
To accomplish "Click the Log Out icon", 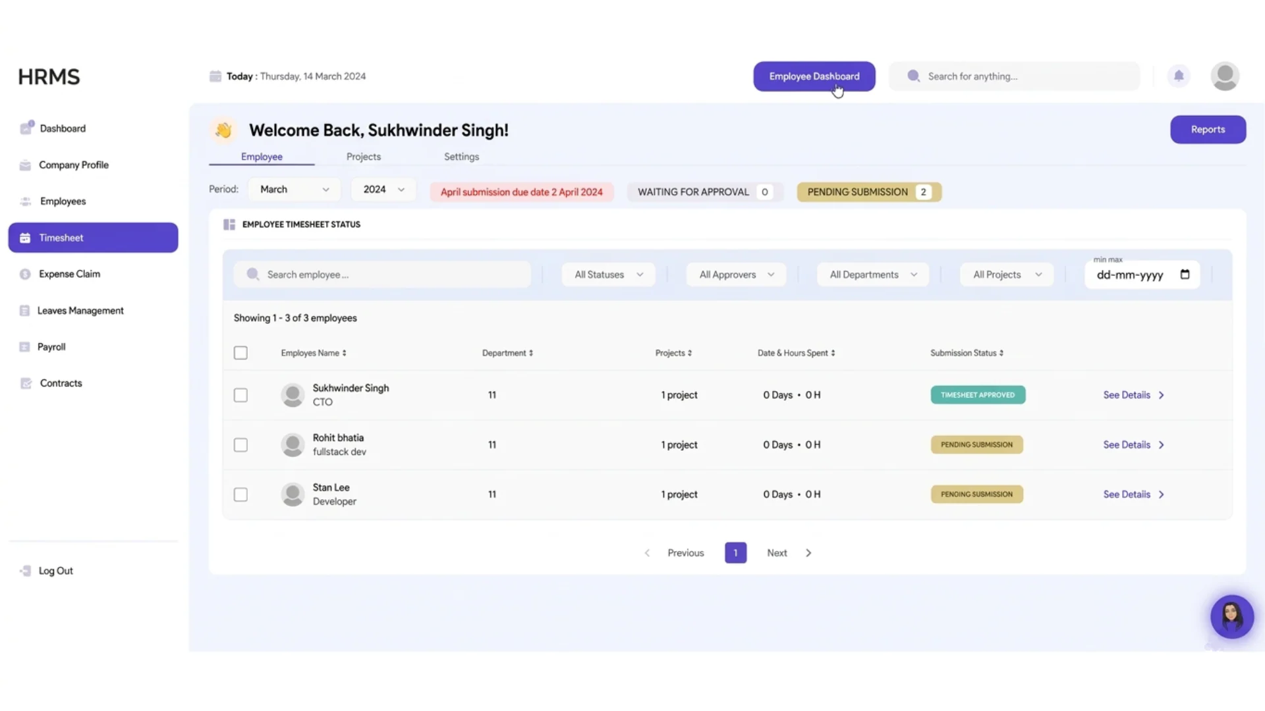I will pyautogui.click(x=25, y=571).
